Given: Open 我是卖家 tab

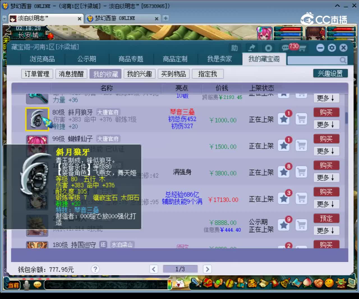Looking at the screenshot, I should click(220, 59).
